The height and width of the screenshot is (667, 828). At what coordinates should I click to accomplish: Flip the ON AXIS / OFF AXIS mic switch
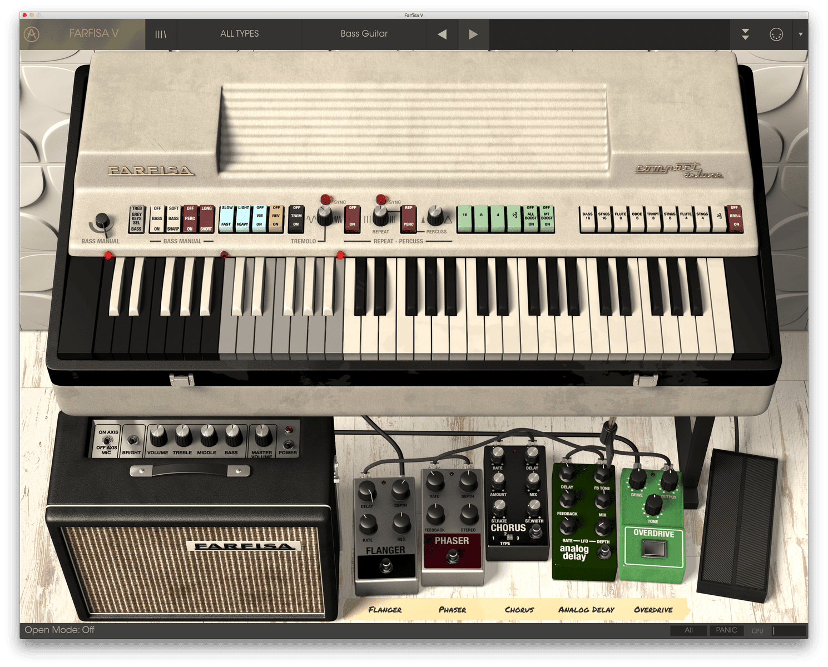click(107, 440)
